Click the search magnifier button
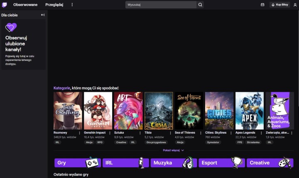This screenshot has width=299, height=178. [x=201, y=5]
